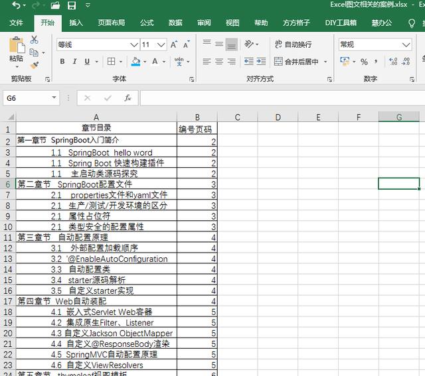Toggle middle vertical alignment

coord(219,44)
